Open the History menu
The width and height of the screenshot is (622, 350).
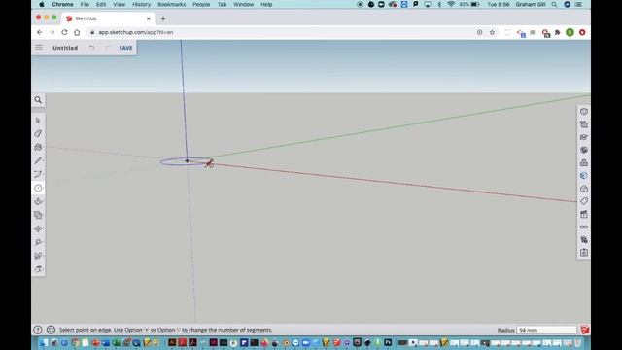[141, 4]
